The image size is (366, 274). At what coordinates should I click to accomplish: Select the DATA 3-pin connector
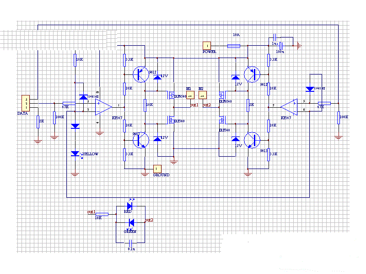26,103
